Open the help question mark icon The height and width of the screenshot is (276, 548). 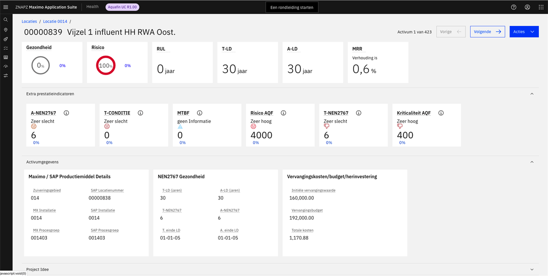(514, 7)
